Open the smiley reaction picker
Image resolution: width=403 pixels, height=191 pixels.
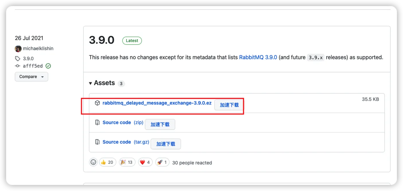pyautogui.click(x=93, y=162)
